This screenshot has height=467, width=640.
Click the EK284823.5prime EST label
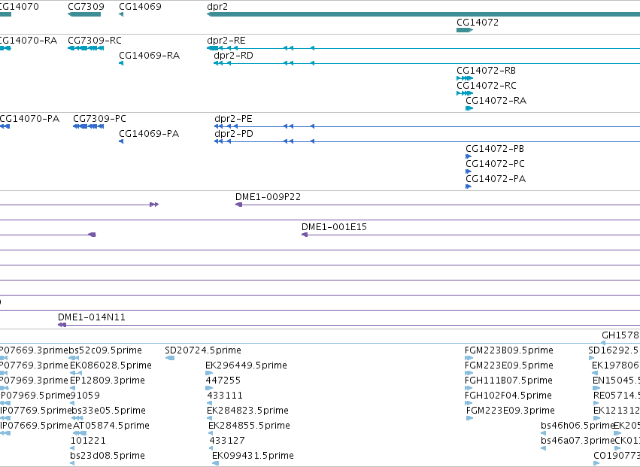click(x=247, y=411)
